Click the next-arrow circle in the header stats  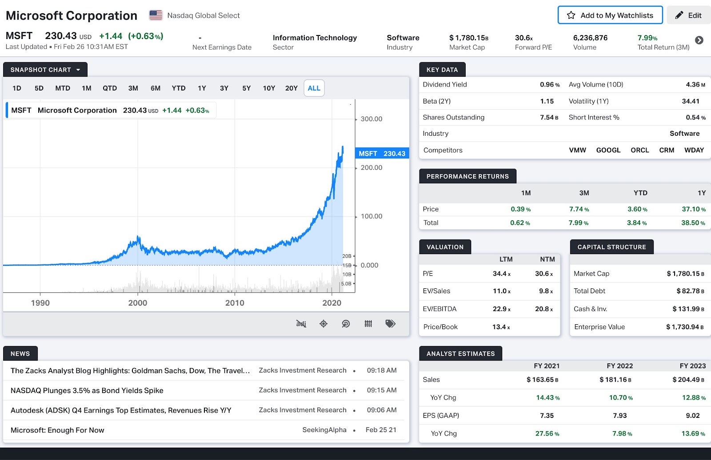699,40
